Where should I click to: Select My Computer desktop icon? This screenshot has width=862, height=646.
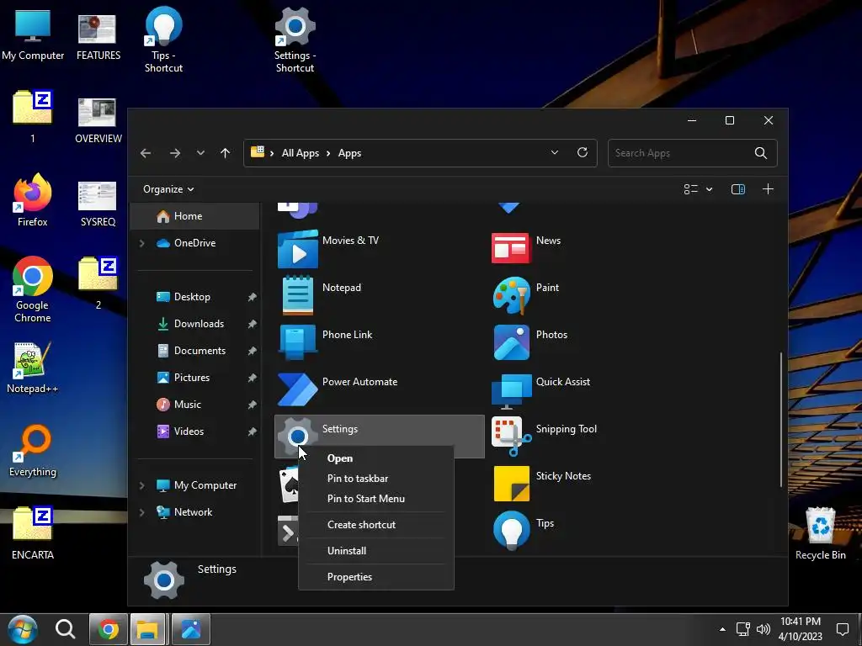click(33, 34)
